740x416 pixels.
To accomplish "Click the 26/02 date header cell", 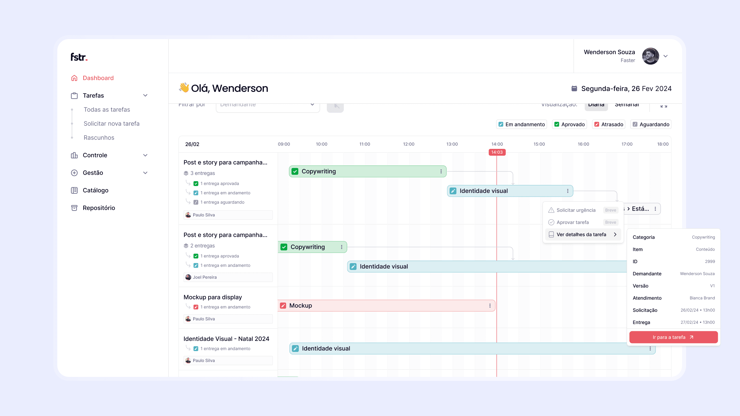I will [x=192, y=144].
